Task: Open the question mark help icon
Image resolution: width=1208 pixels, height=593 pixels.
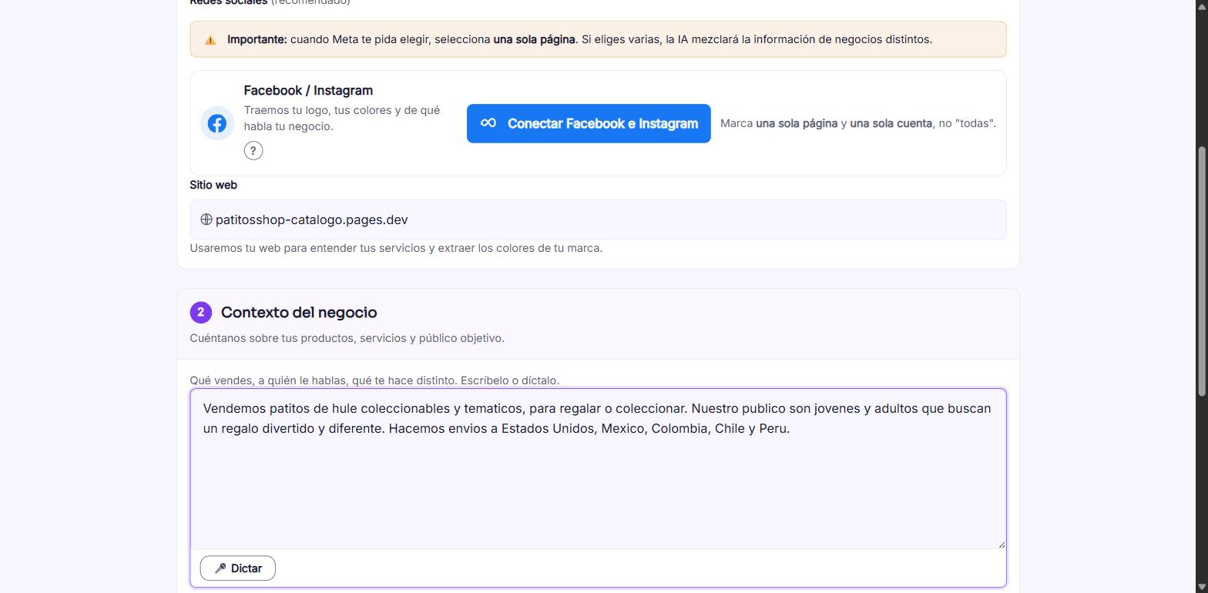Action: pos(253,151)
